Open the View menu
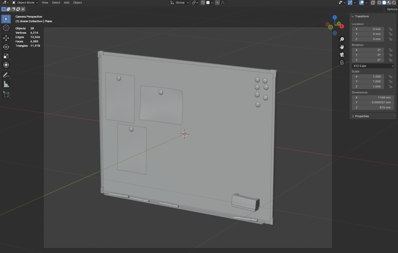The height and width of the screenshot is (253, 398). click(x=45, y=3)
